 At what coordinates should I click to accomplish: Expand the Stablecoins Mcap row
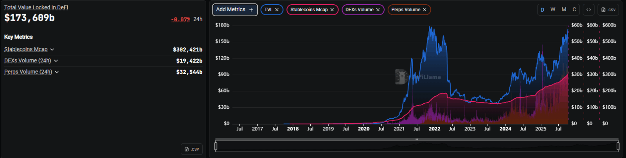tap(52, 50)
